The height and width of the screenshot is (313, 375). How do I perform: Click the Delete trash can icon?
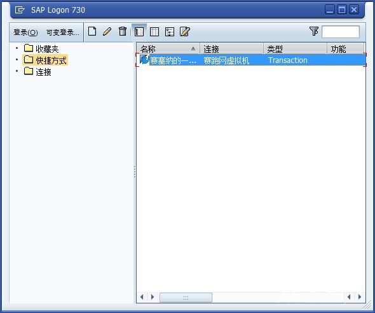tap(123, 31)
